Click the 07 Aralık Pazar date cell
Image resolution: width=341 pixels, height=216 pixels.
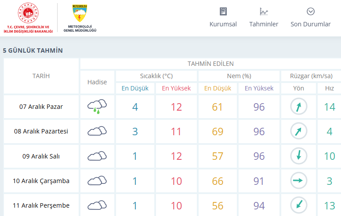point(41,107)
